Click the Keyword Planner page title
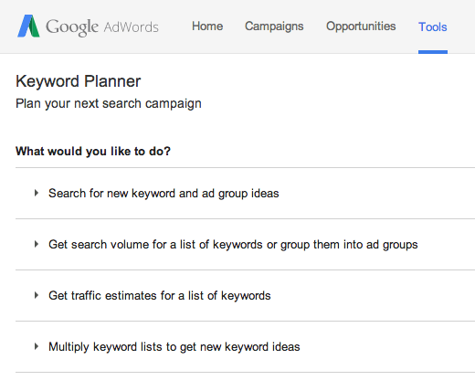The image size is (475, 391). tap(79, 81)
